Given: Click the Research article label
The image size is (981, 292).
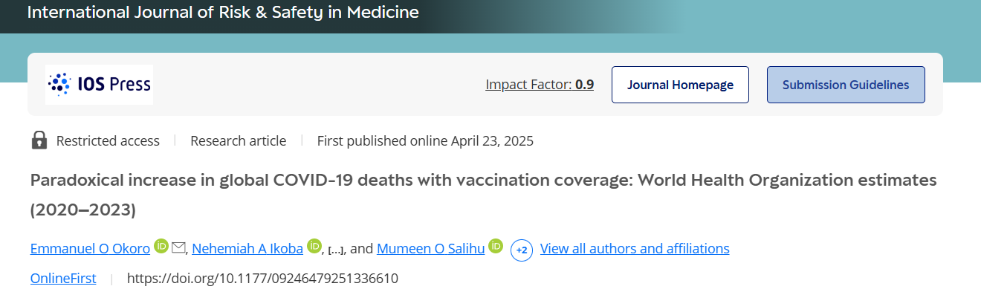Looking at the screenshot, I should click(x=238, y=140).
